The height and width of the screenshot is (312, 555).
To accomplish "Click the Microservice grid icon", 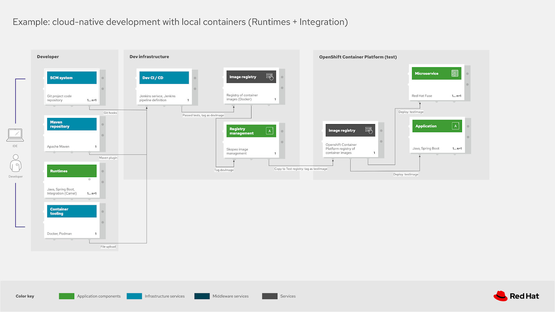I will coord(455,73).
